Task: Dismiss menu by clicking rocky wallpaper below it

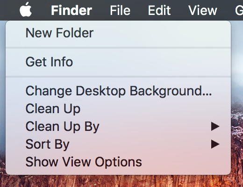Action: tap(118, 181)
